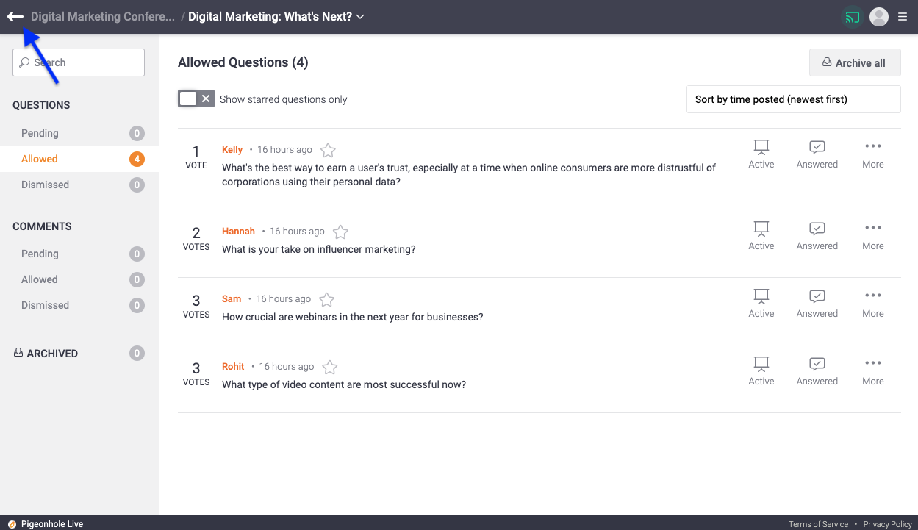Viewport: 918px width, 530px height.
Task: Mark Kelly's question as Active
Action: coord(761,154)
